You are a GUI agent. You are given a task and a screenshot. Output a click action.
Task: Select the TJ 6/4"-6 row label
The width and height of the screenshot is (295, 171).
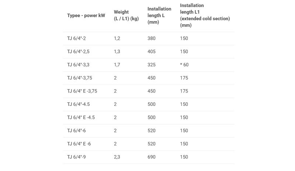coord(76,131)
